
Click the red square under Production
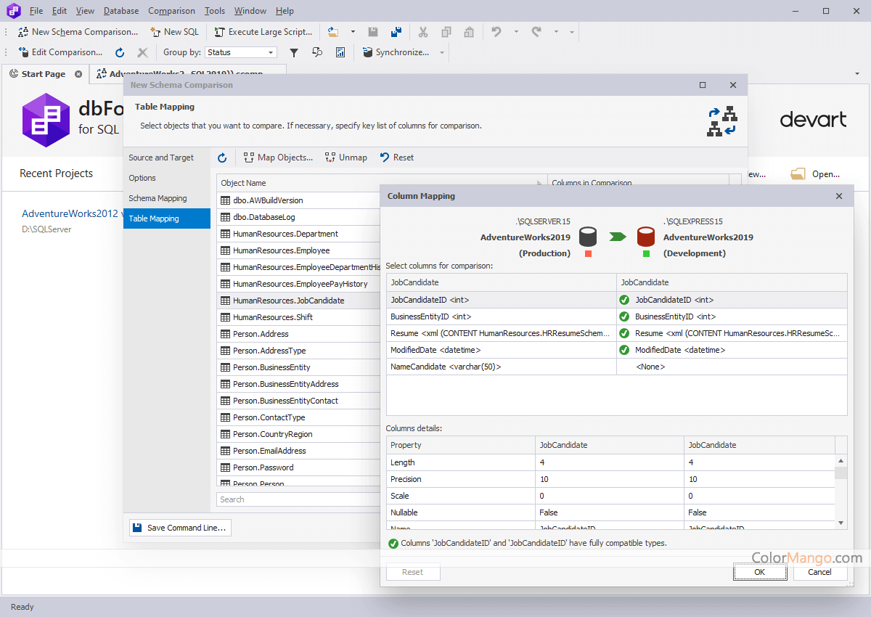(588, 254)
